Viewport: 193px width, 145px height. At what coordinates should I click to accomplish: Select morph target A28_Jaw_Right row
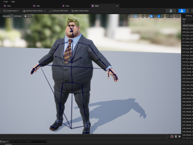point(187,95)
